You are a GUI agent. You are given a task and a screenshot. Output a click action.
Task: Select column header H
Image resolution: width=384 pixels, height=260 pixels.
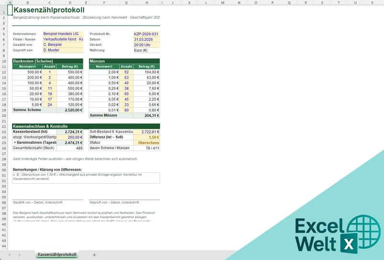(147, 3)
